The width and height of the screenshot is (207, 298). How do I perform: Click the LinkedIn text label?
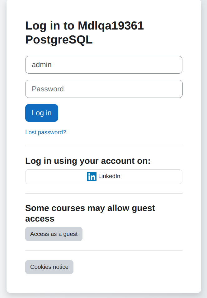pos(109,176)
